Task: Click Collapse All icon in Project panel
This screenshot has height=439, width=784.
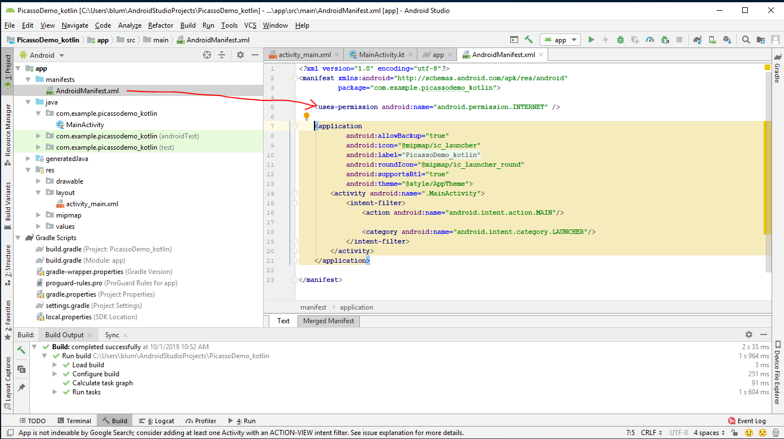Action: click(222, 55)
